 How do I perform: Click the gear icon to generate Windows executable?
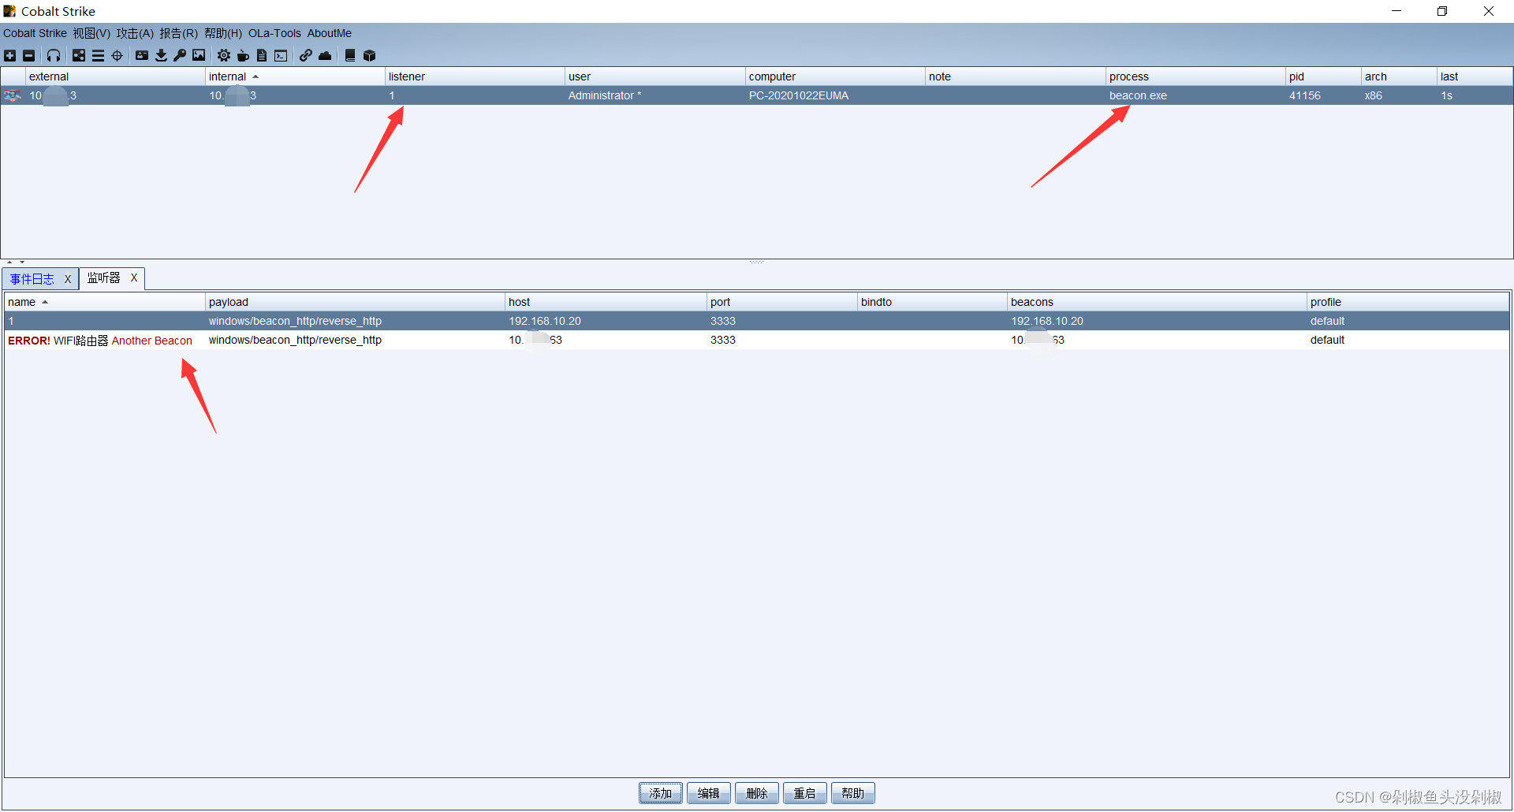point(224,55)
